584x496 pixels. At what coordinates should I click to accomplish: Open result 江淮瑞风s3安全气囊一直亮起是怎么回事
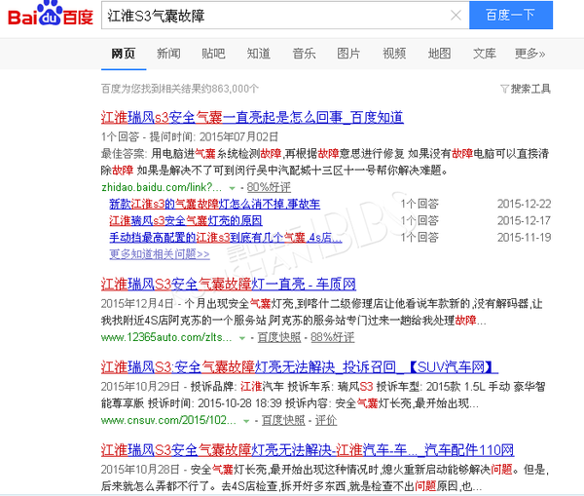pos(252,118)
